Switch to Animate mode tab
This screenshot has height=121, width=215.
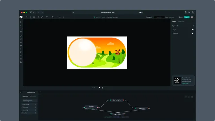click(x=159, y=17)
